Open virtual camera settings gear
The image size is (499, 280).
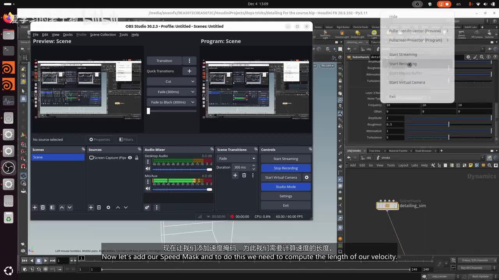[x=306, y=177]
